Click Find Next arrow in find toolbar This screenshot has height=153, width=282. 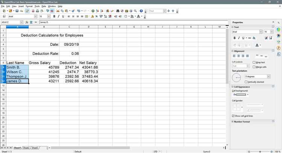[168, 11]
